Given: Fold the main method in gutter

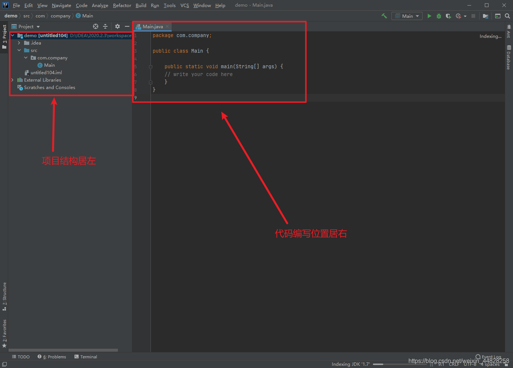Looking at the screenshot, I should pos(150,67).
